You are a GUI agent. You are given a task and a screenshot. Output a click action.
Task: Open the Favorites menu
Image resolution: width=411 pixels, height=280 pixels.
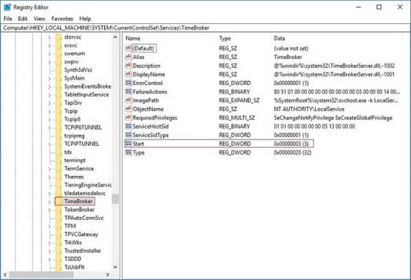(x=62, y=18)
